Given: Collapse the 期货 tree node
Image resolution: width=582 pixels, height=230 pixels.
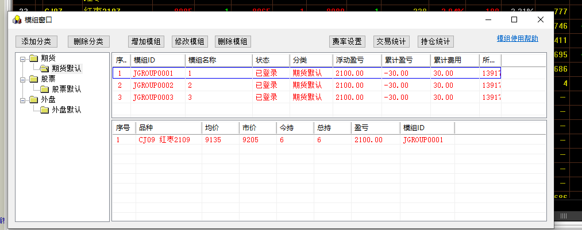Looking at the screenshot, I should (x=23, y=58).
